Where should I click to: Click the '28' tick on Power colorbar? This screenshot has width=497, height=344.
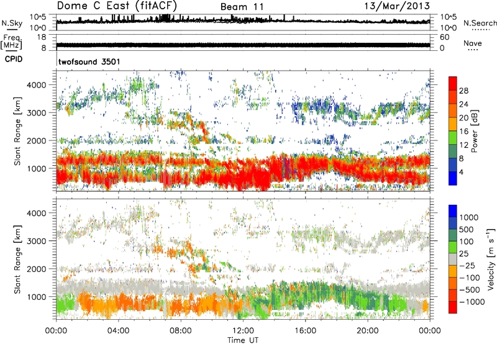coord(463,91)
